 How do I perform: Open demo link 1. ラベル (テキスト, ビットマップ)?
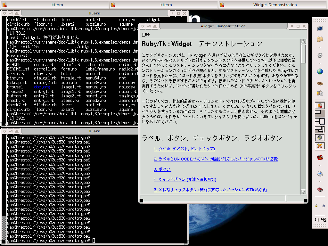pyautogui.click(x=184, y=149)
